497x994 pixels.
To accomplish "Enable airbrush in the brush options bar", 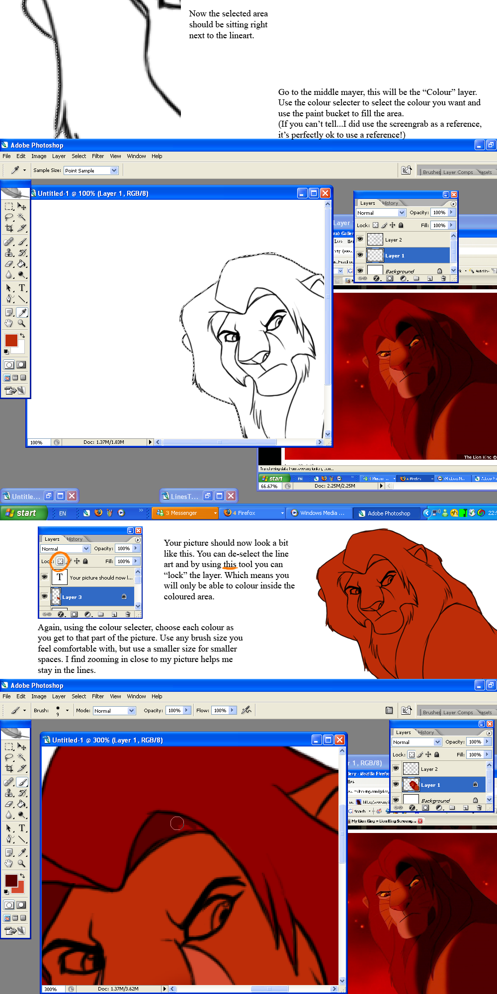I will pos(246,710).
